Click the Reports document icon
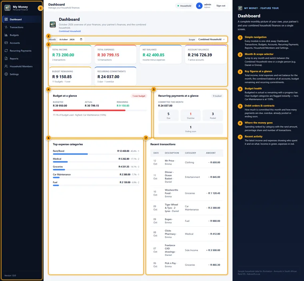Image resolution: width=304 pixels, height=281 pixels. point(6,58)
